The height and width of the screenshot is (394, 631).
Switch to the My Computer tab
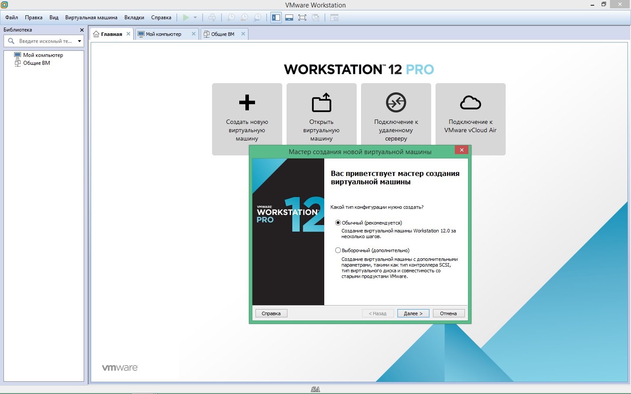163,34
